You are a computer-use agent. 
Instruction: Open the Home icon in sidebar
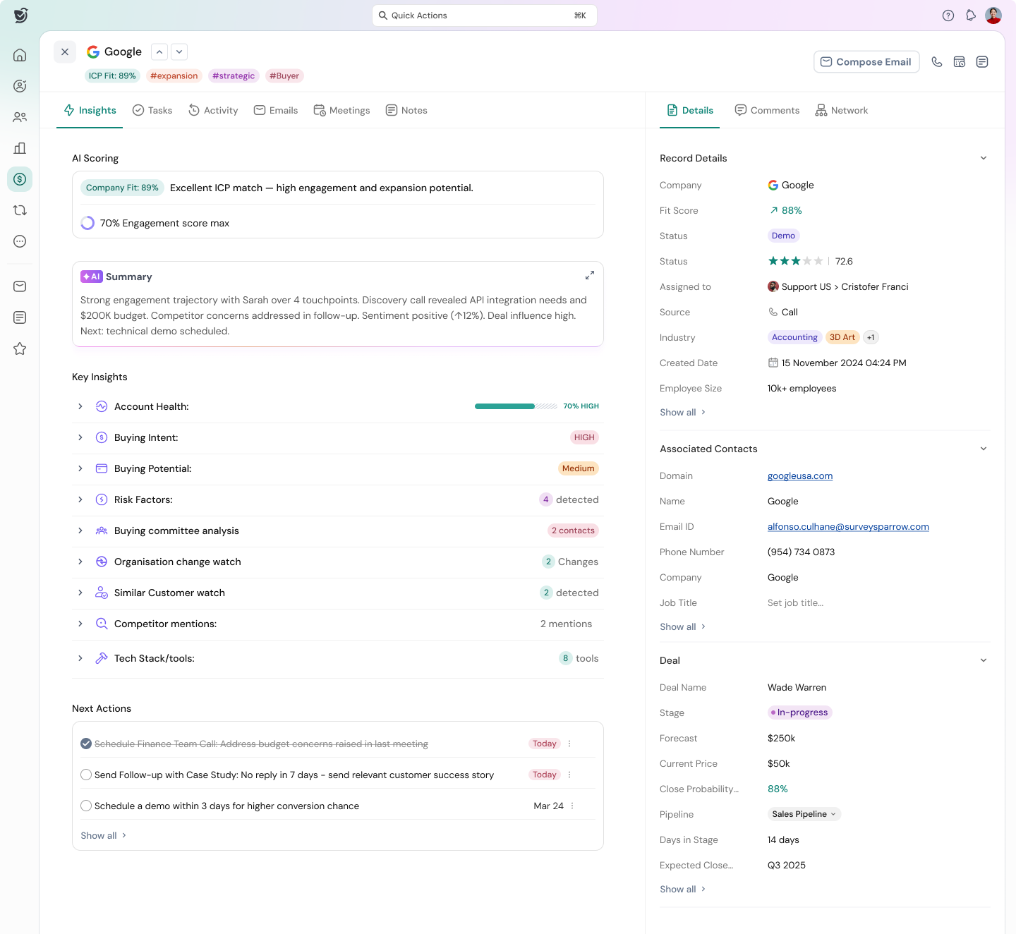(20, 55)
